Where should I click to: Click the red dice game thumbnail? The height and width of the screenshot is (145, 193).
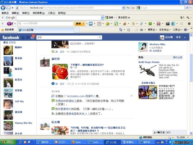60,72
